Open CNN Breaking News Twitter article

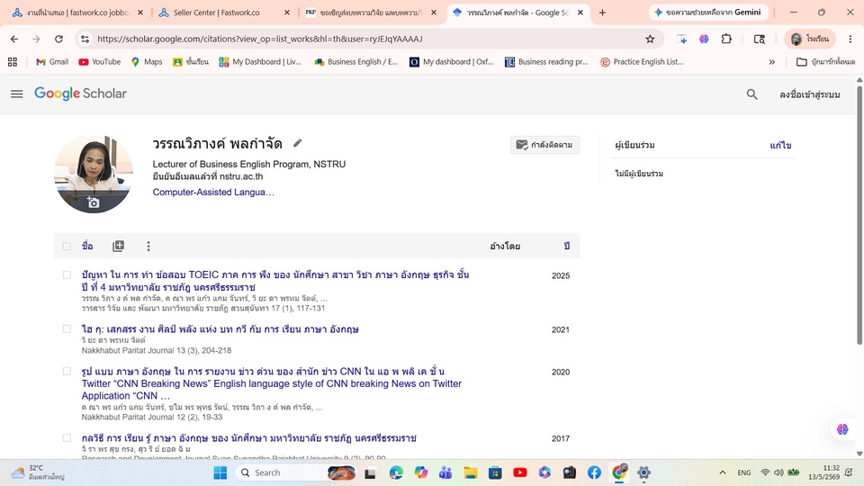click(272, 383)
